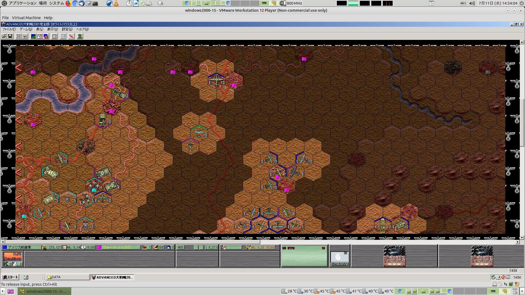Click the map's vertical scrollbar down arrow
The width and height of the screenshot is (525, 295).
click(x=522, y=238)
